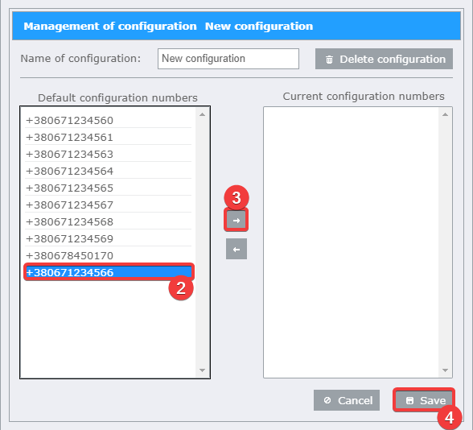Select number +380671234568
The height and width of the screenshot is (430, 473).
pos(109,221)
